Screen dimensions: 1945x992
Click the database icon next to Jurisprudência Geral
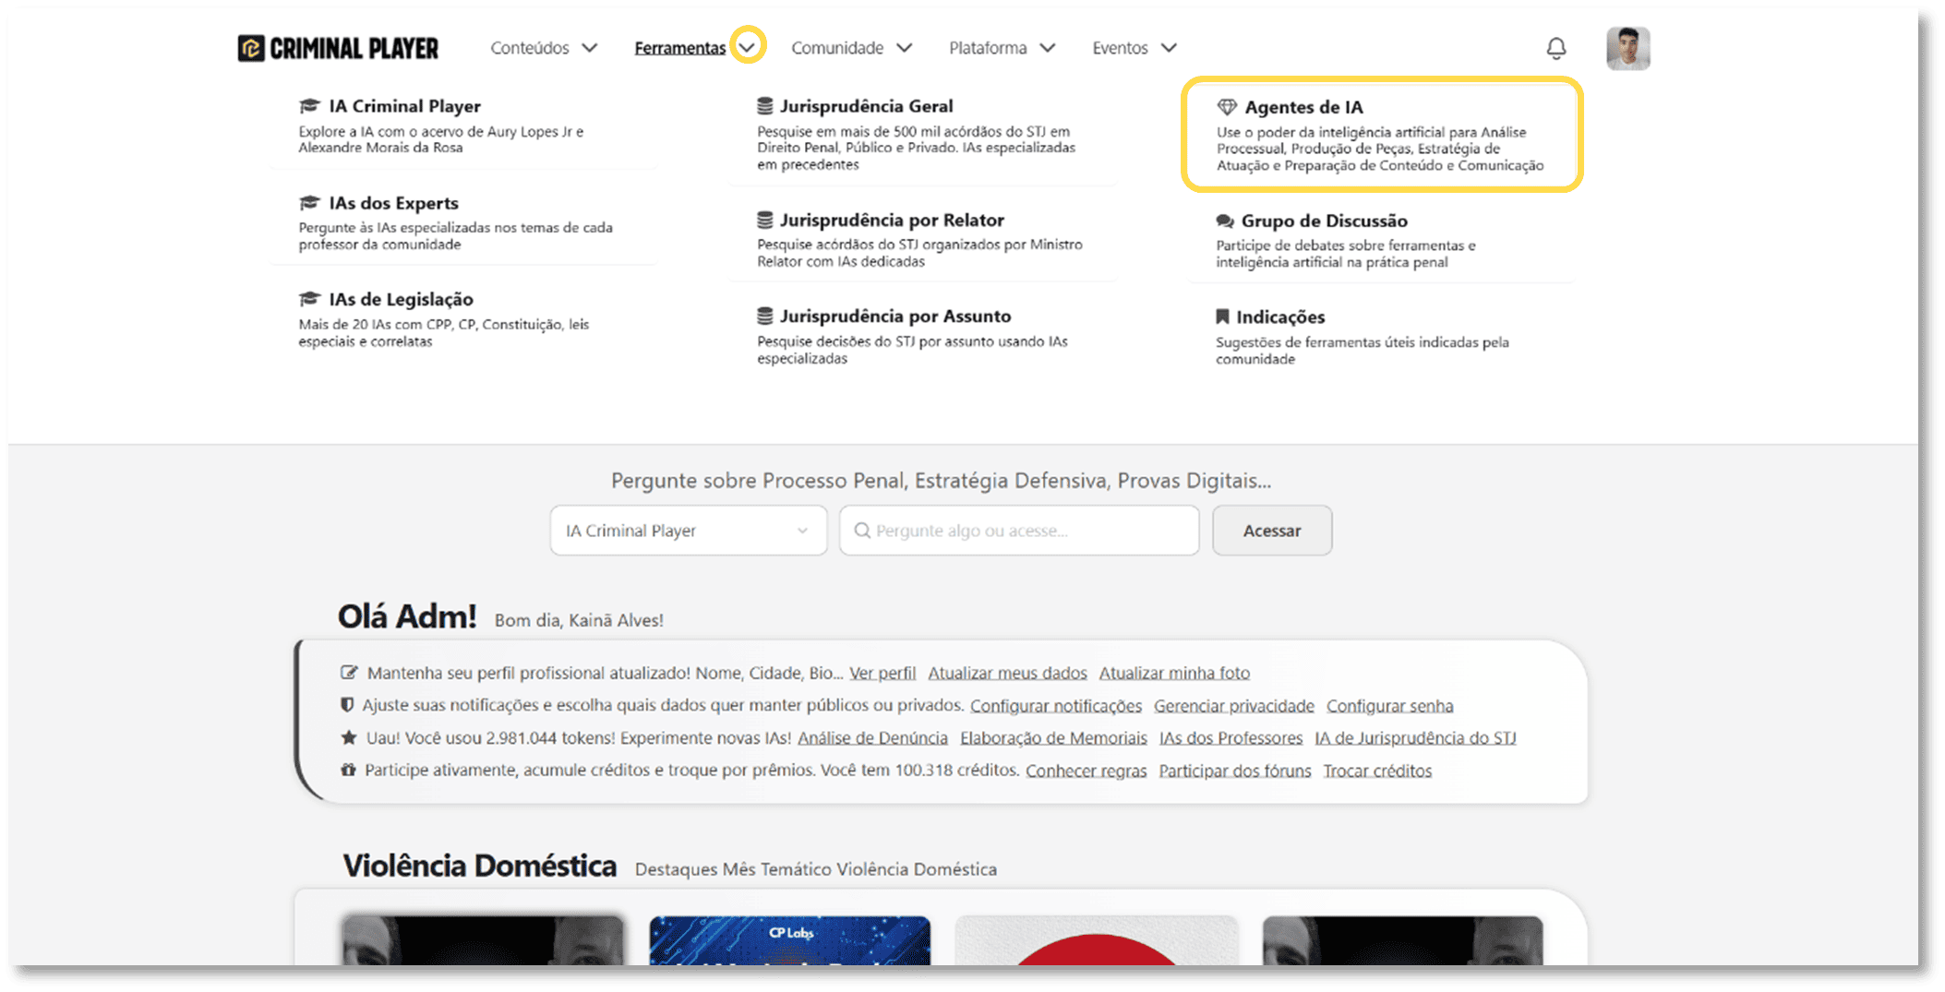[x=763, y=105]
